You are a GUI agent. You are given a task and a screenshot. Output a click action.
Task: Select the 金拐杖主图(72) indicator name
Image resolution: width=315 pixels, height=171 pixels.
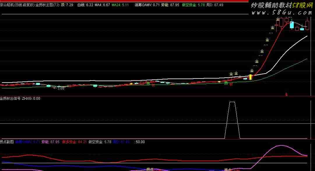47,5
